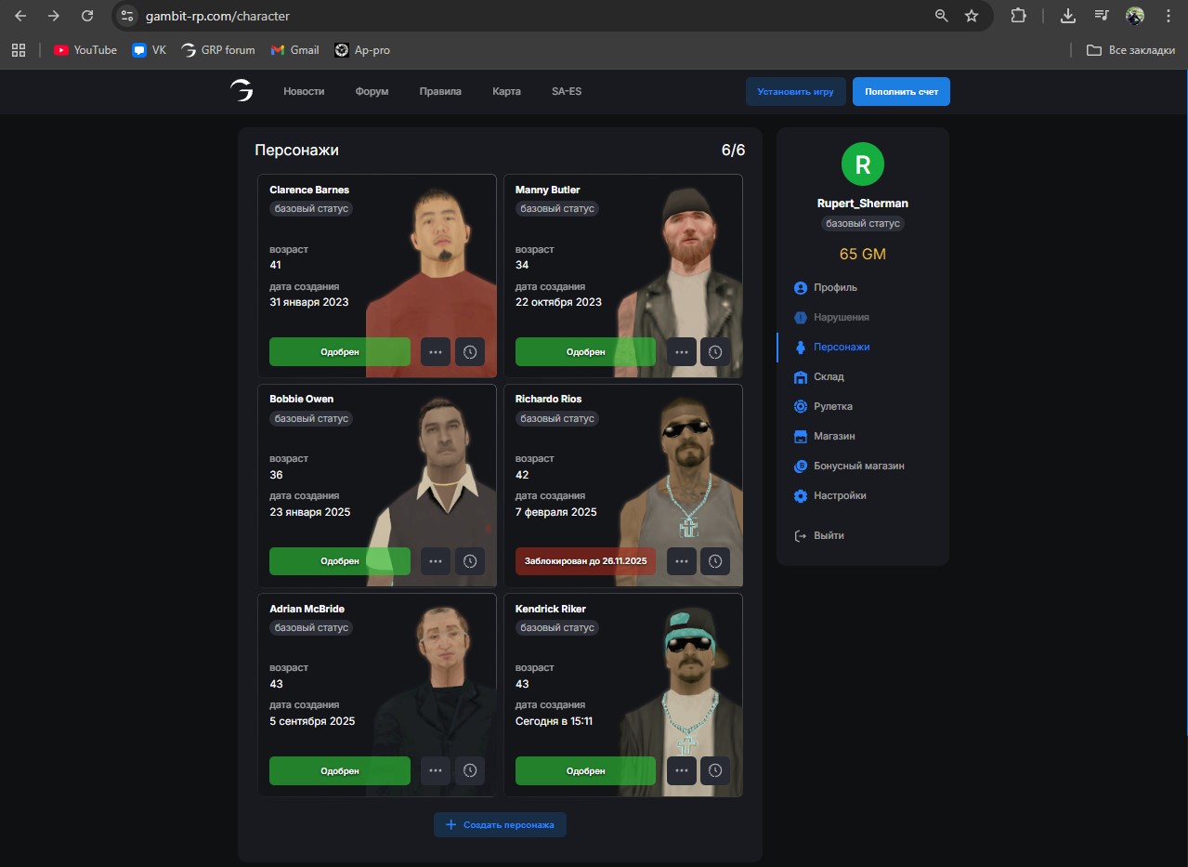This screenshot has width=1188, height=867.
Task: Open the Рулетка sidebar icon
Action: point(800,406)
